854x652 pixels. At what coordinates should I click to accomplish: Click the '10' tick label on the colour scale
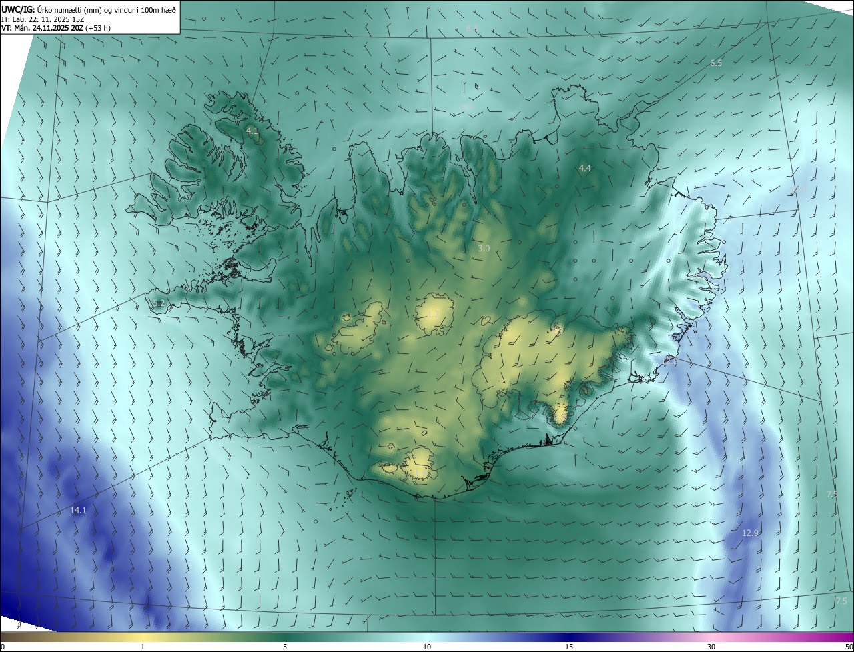tap(427, 647)
